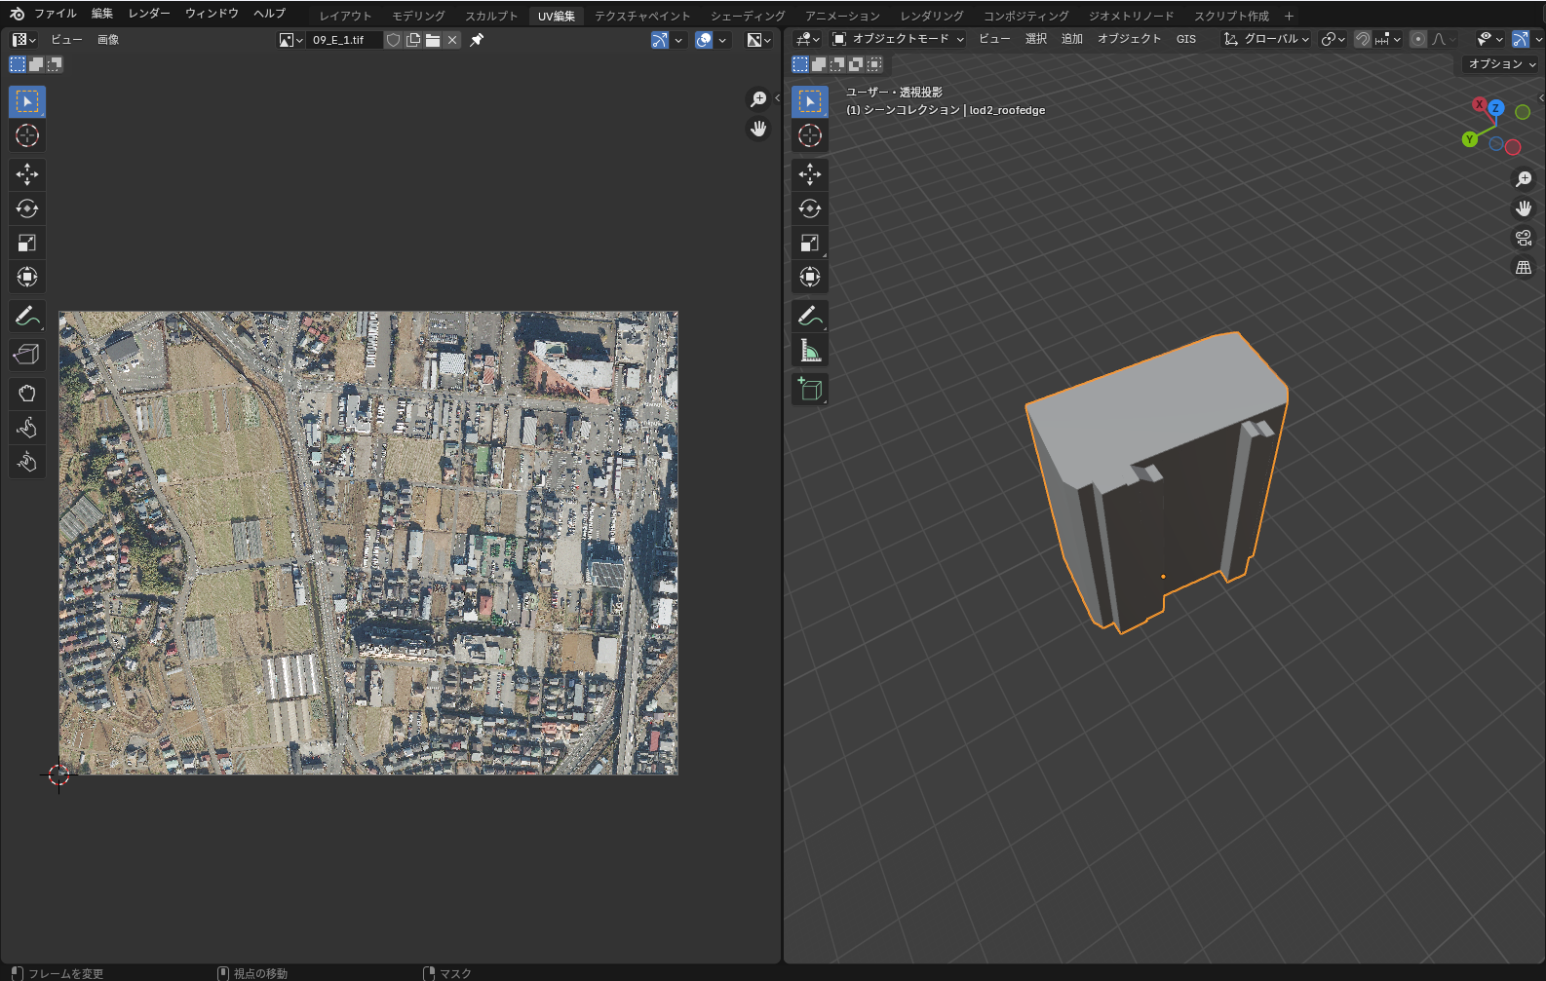Select the Measure tool in 3D viewport
The height and width of the screenshot is (981, 1546).
809,351
